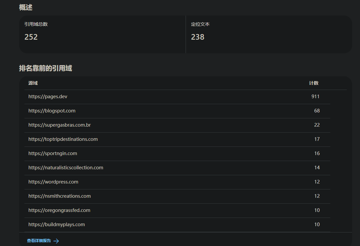
Task: Select the 定位文本 card showing 238
Action: click(x=269, y=34)
